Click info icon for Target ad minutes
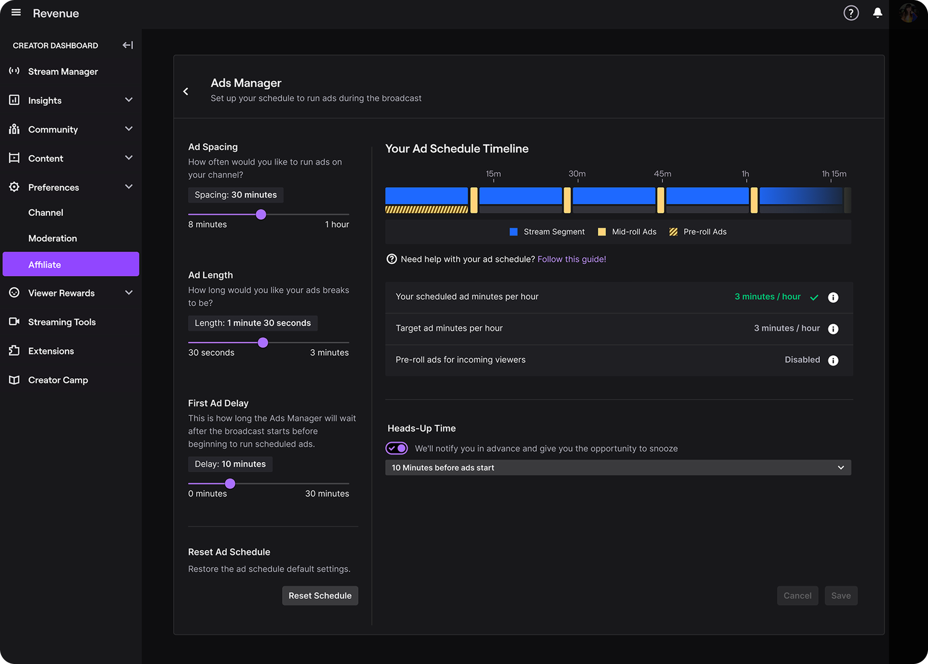This screenshot has width=928, height=664. click(833, 329)
